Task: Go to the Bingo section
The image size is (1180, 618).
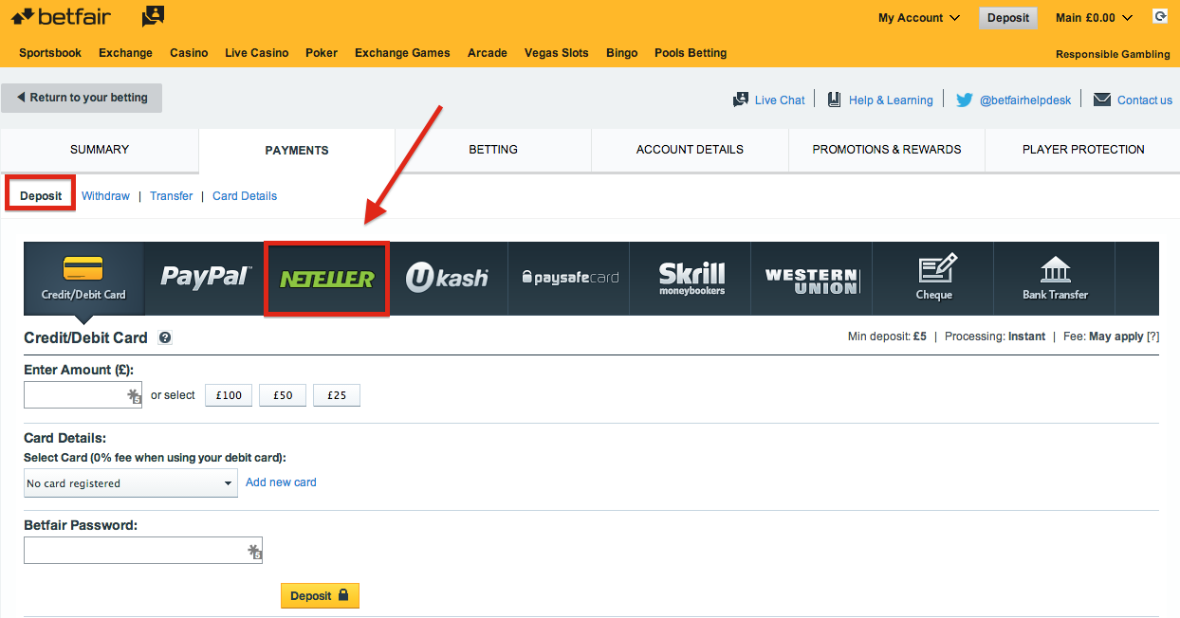Action: pyautogui.click(x=622, y=53)
